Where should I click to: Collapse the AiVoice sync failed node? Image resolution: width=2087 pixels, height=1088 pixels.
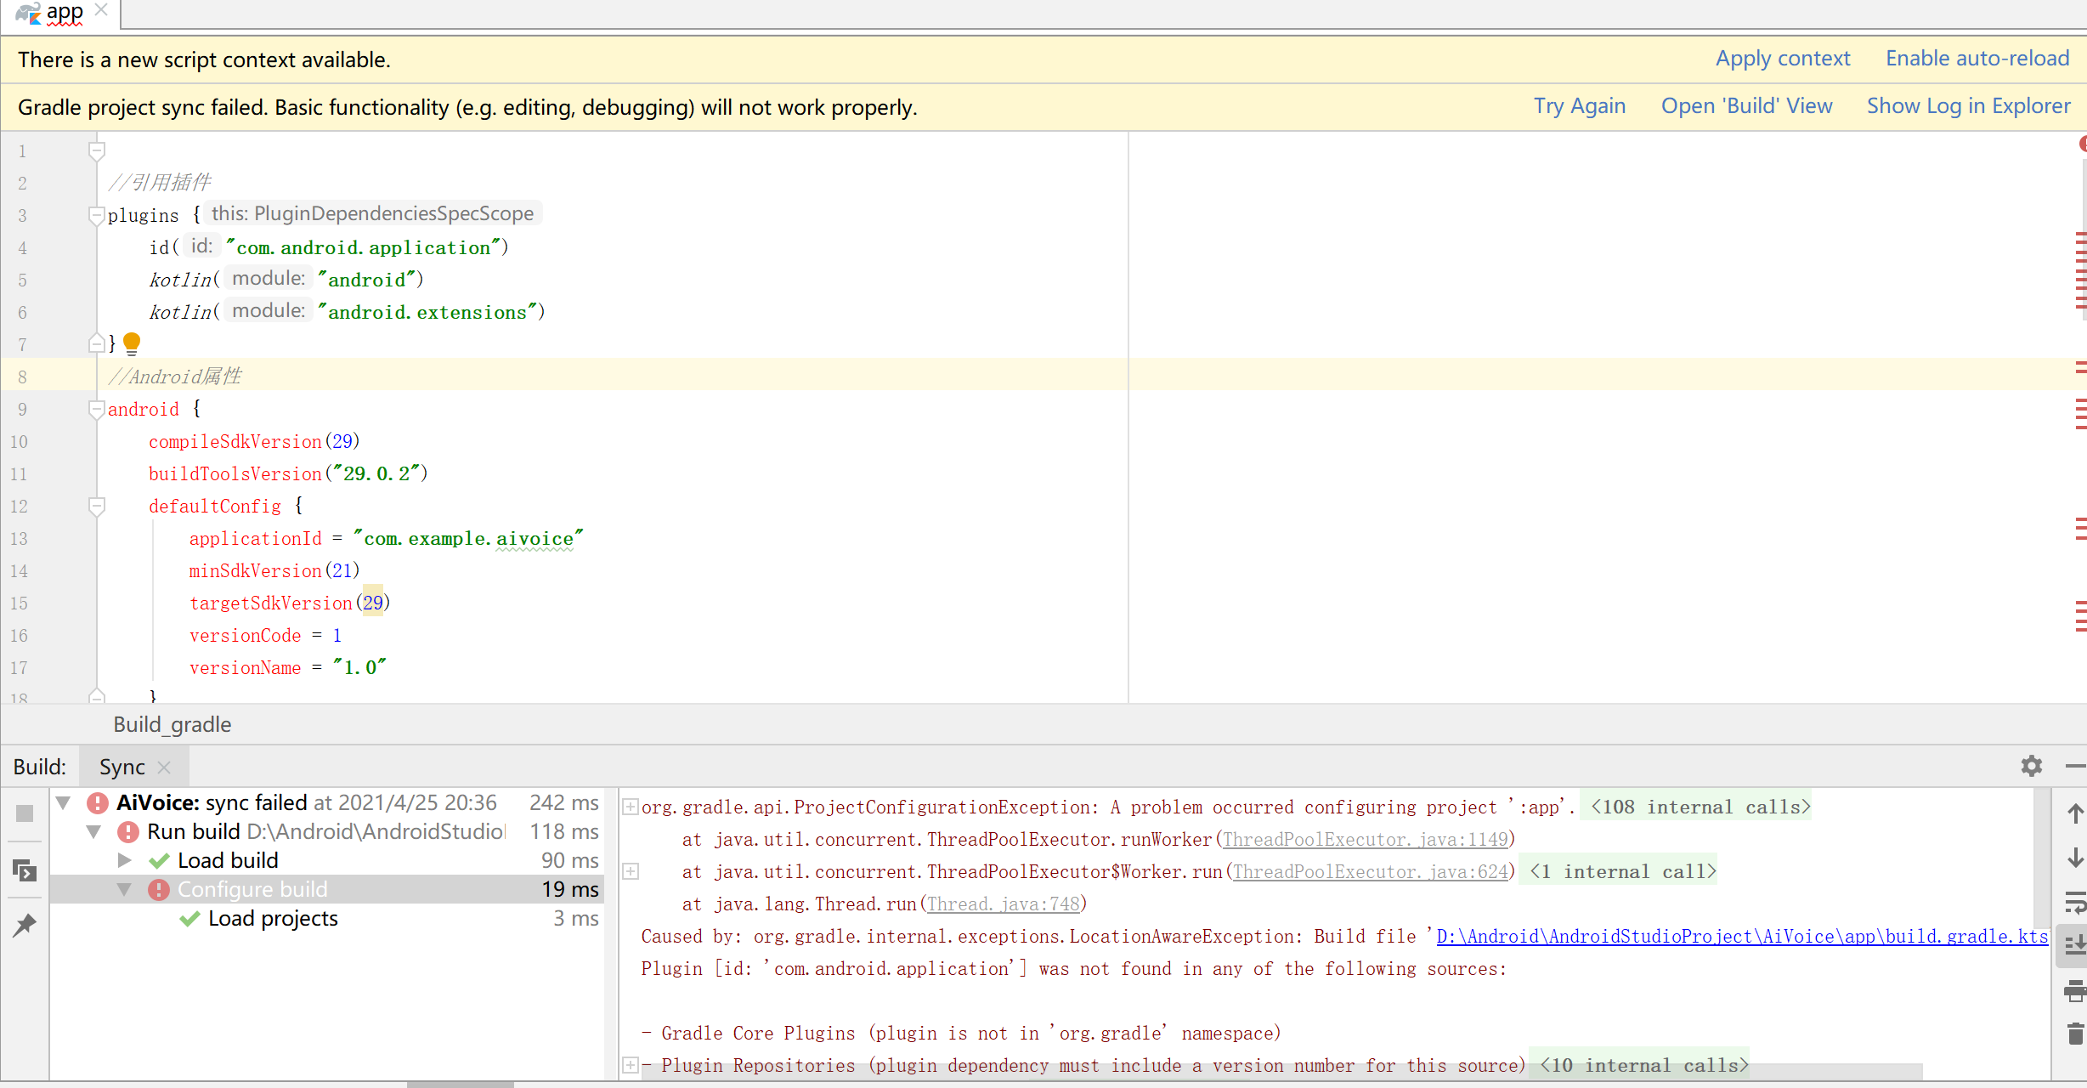pyautogui.click(x=63, y=802)
